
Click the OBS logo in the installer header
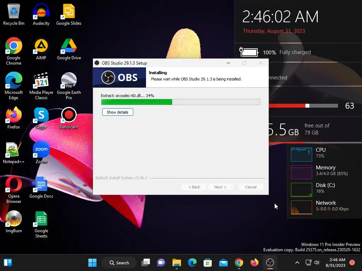click(119, 77)
